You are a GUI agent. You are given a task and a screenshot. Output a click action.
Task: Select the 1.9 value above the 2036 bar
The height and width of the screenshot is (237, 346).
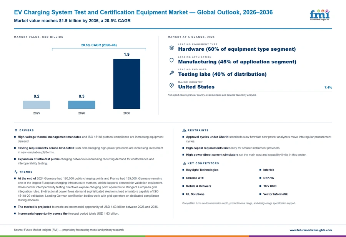[126, 55]
